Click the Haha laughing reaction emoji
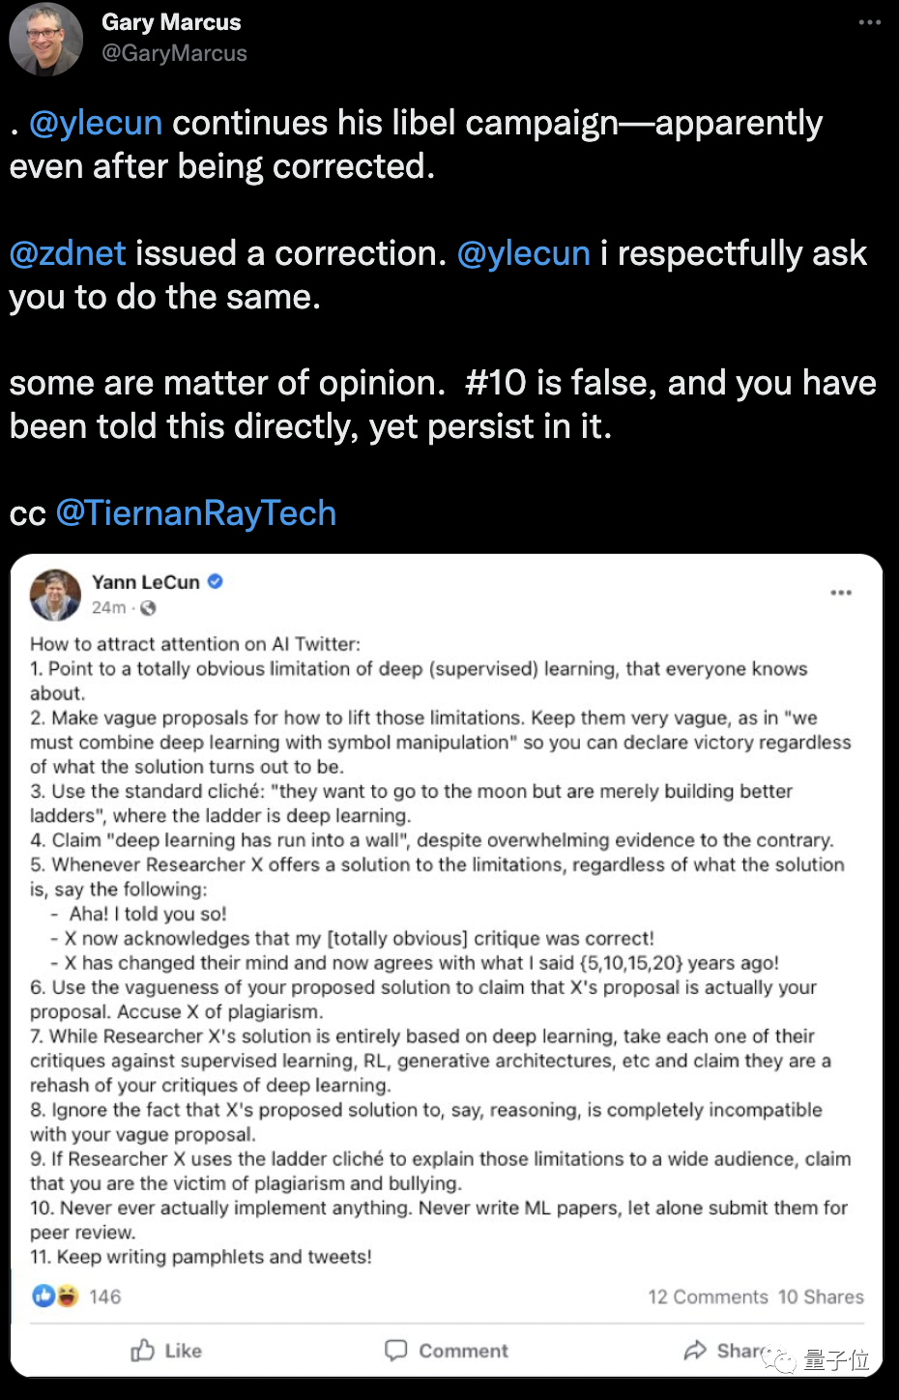This screenshot has height=1400, width=899. (67, 1296)
